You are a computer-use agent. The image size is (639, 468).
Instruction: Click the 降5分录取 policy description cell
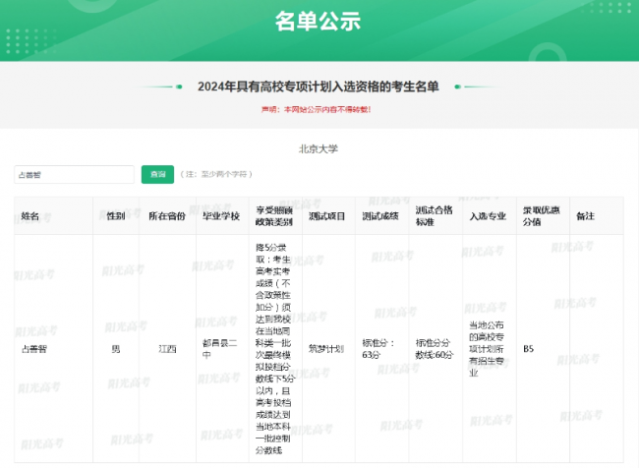(274, 349)
